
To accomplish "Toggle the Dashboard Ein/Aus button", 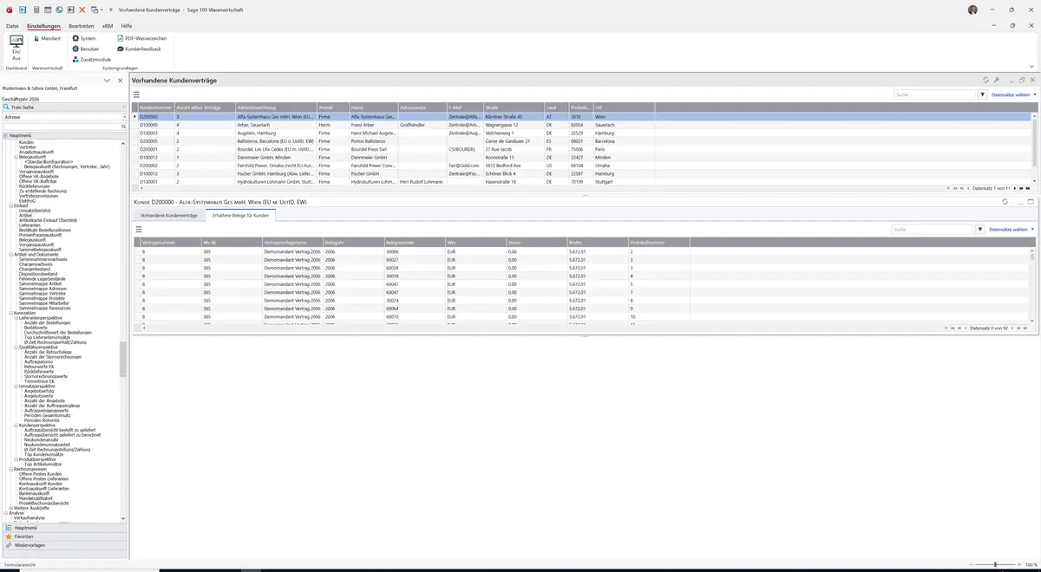I will point(16,46).
